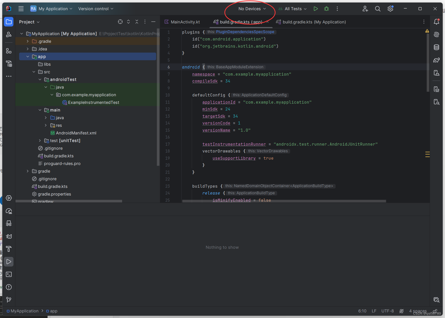This screenshot has width=445, height=318.
Task: Open ExampleInstrumentedTest file in tree
Action: pos(91,102)
